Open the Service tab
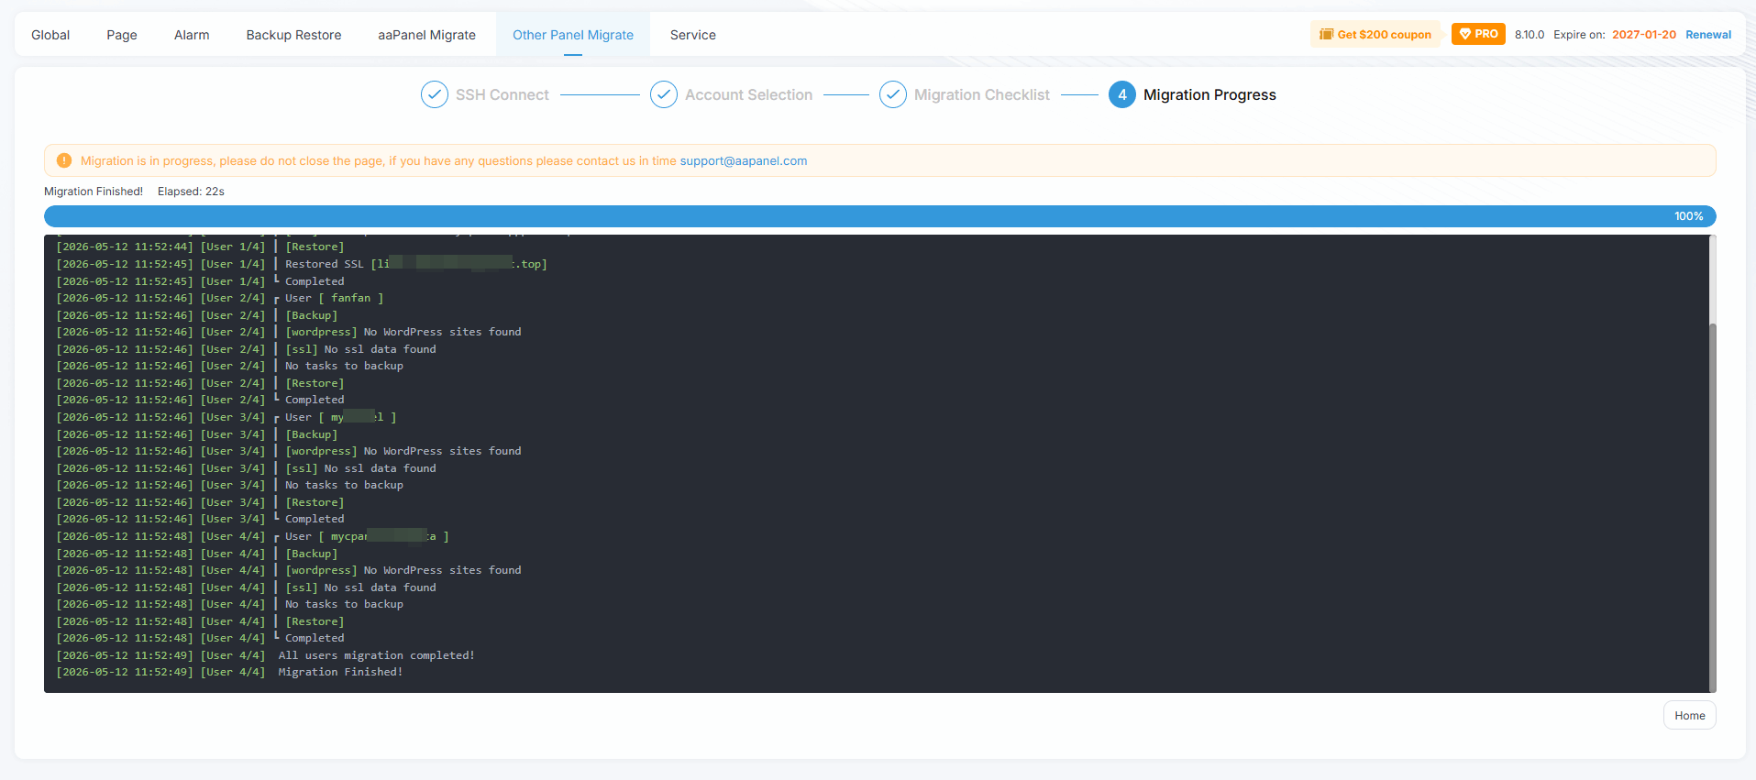 [693, 35]
